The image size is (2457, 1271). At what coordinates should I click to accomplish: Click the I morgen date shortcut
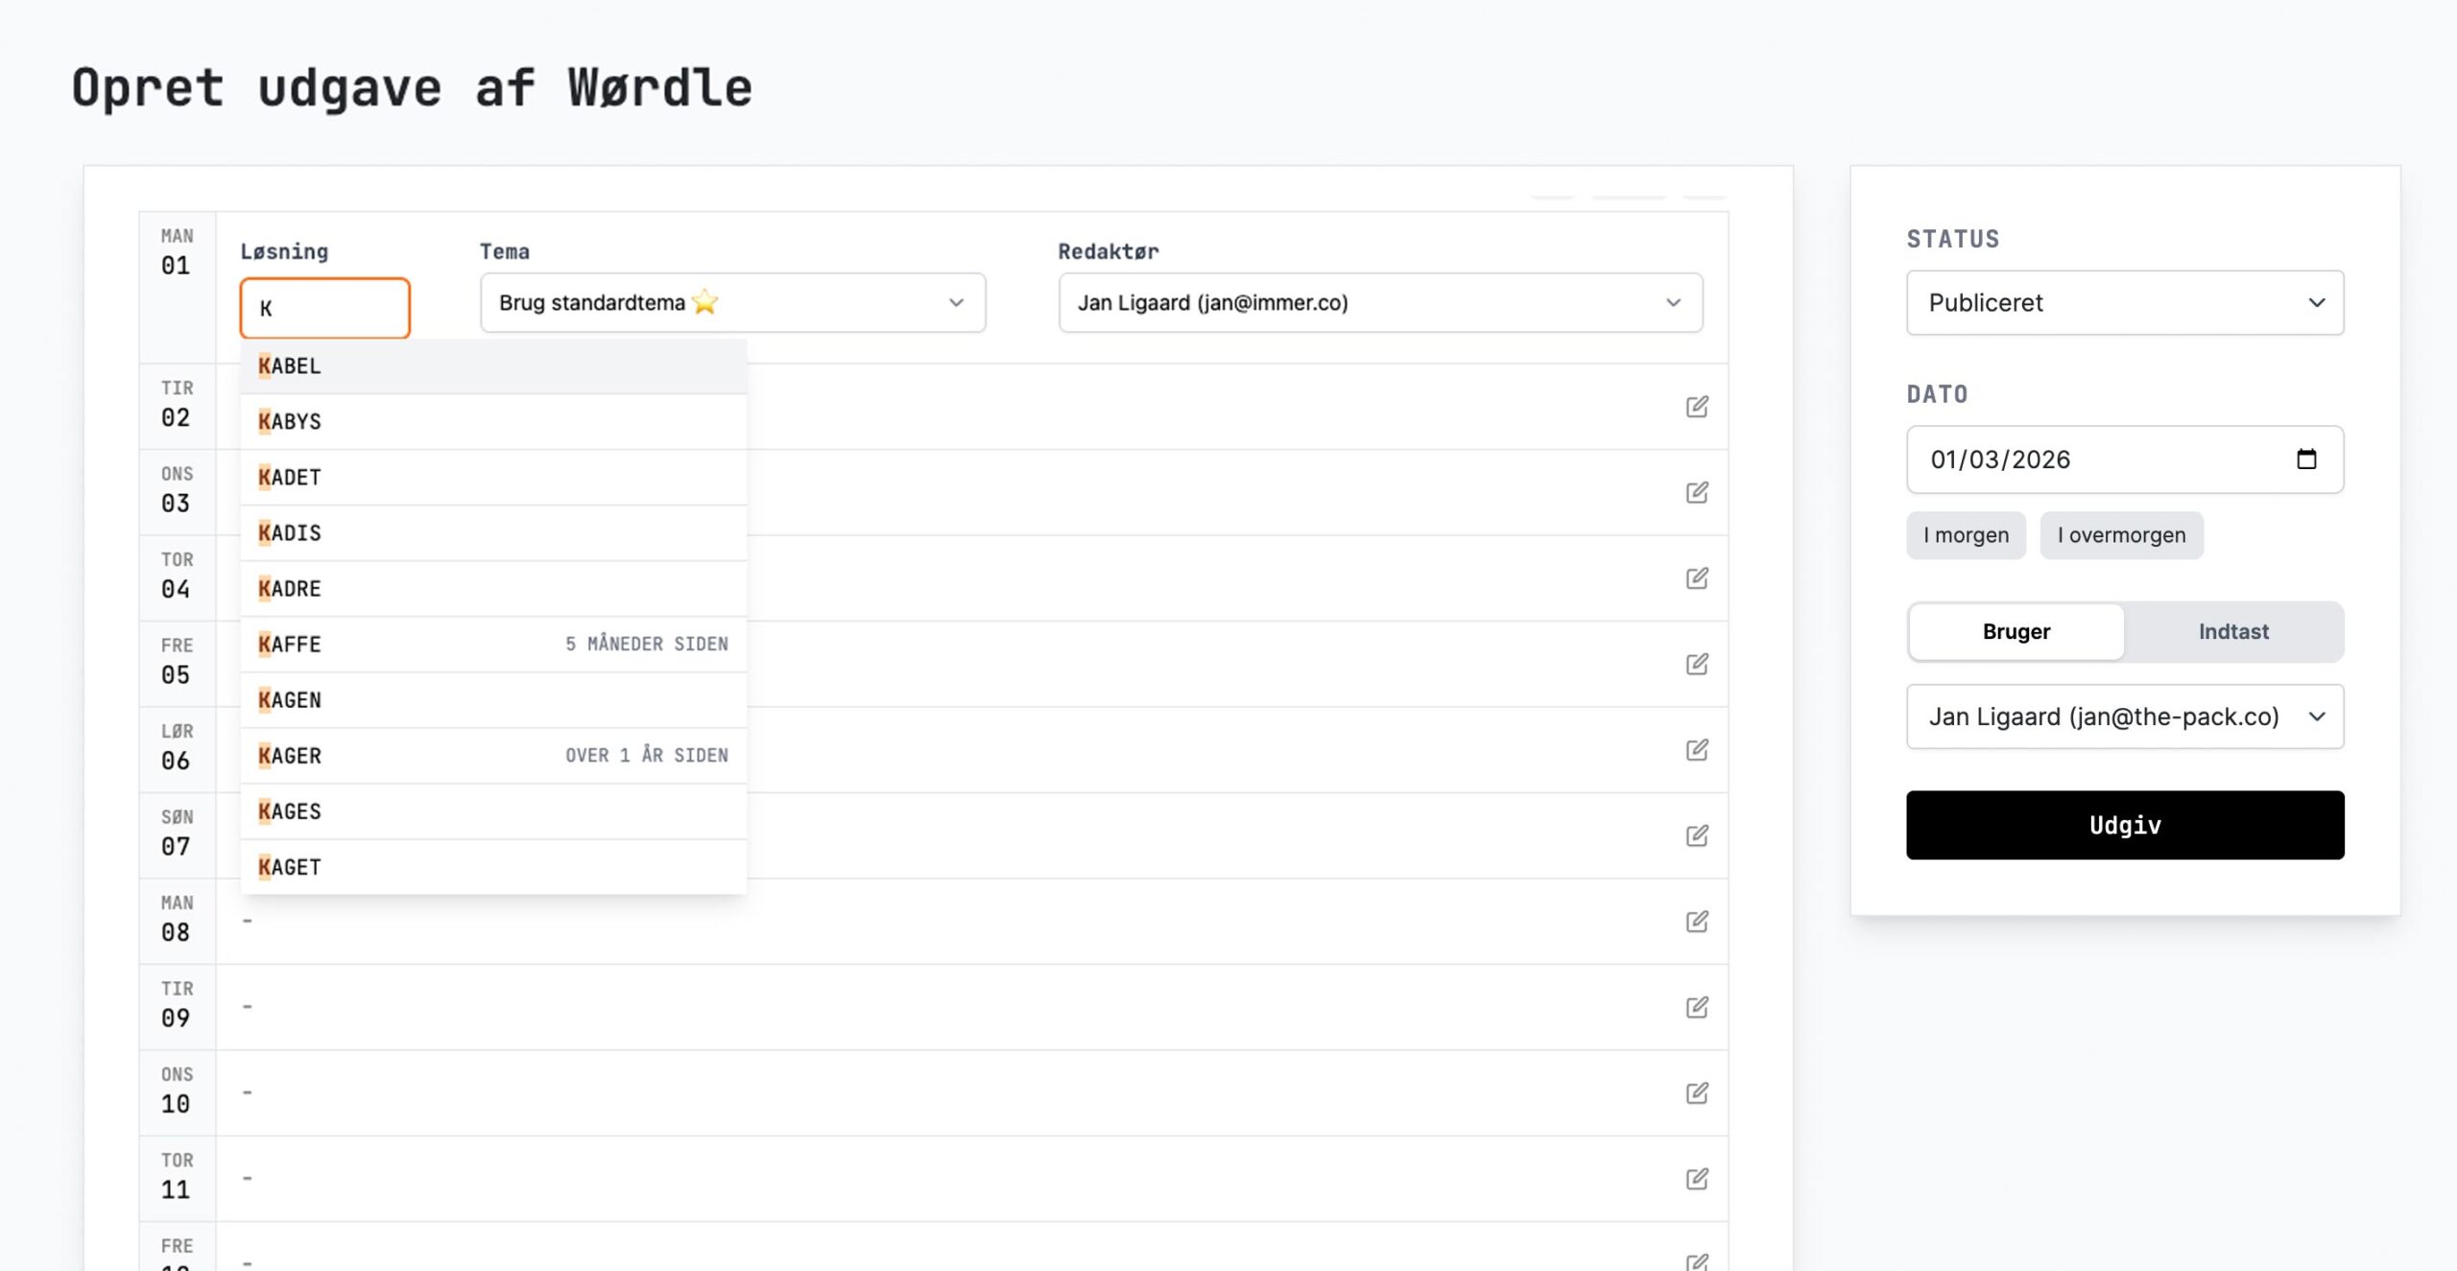point(1965,535)
